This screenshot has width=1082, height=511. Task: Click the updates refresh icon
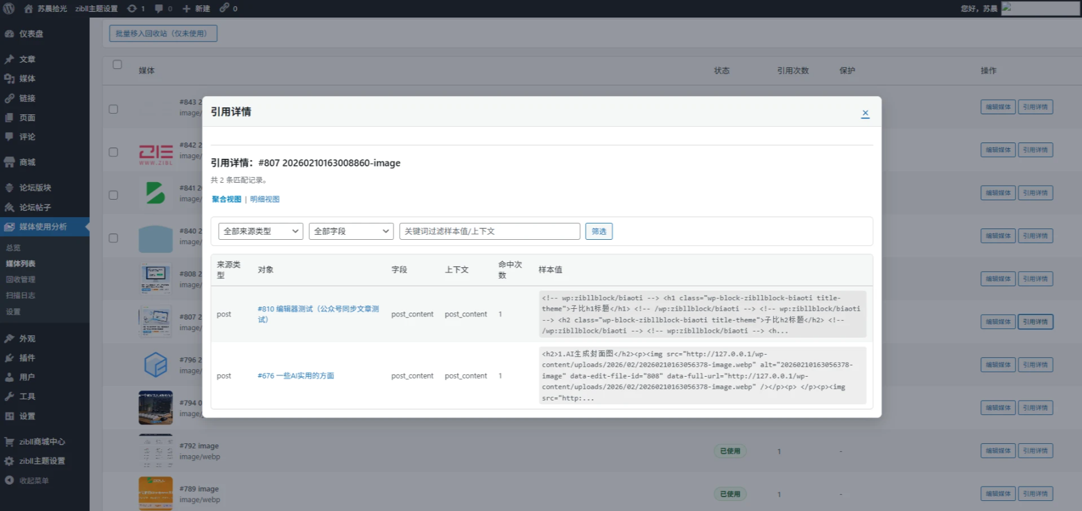(x=132, y=9)
